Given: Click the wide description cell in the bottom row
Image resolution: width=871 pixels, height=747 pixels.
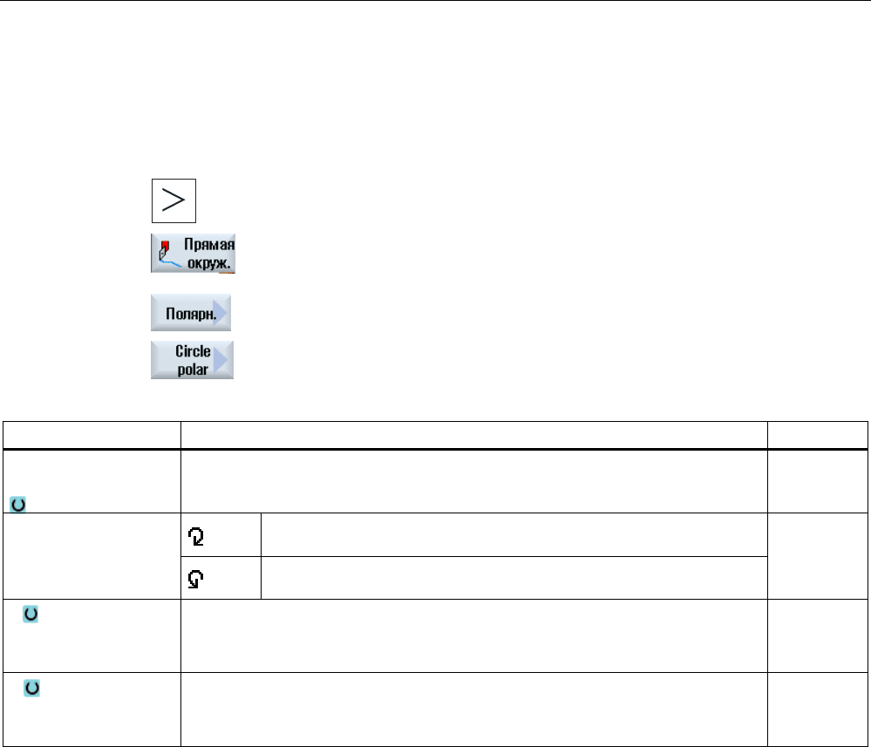Looking at the screenshot, I should pyautogui.click(x=474, y=710).
